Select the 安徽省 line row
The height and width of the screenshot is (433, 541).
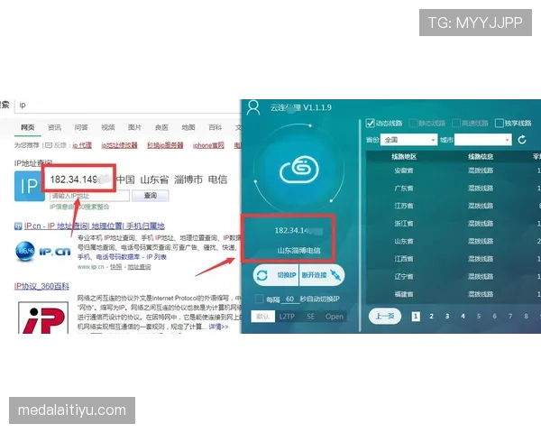click(454, 170)
